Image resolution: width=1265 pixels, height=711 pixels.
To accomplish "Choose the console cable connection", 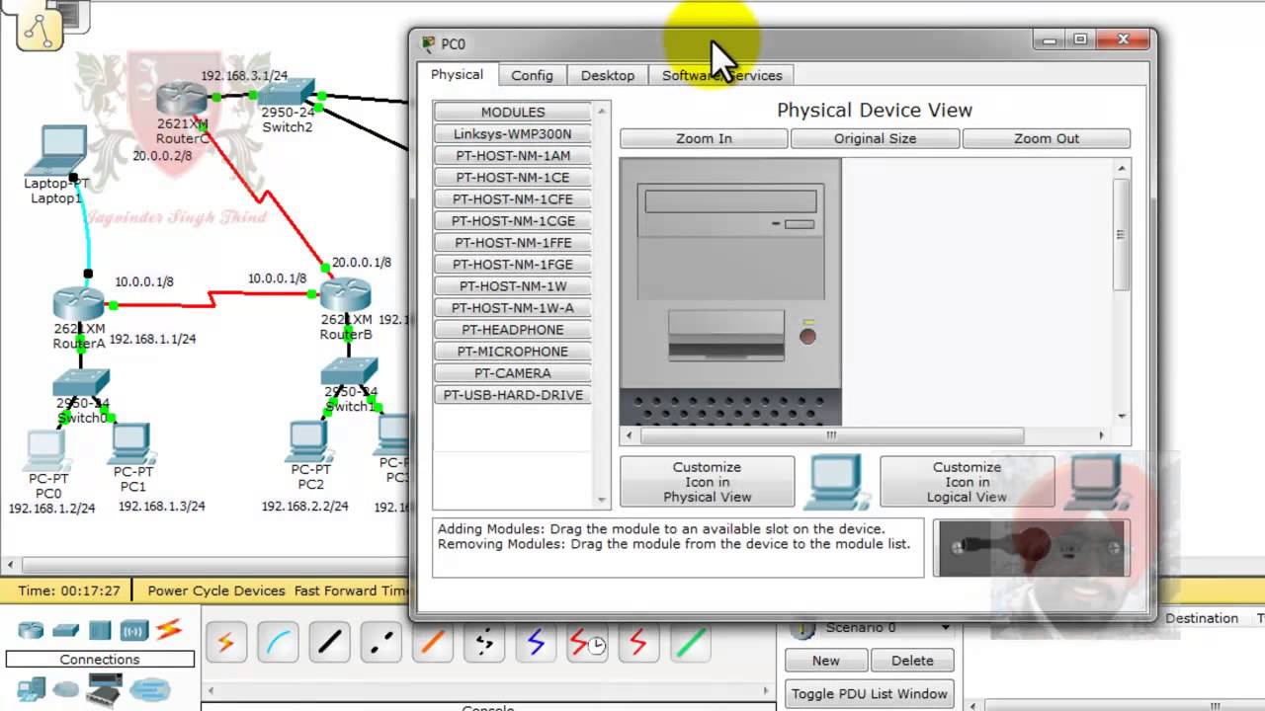I will pos(278,644).
